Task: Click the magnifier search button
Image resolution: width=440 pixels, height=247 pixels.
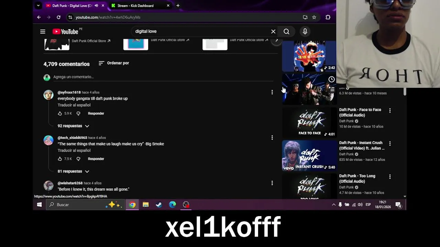Action: click(286, 32)
